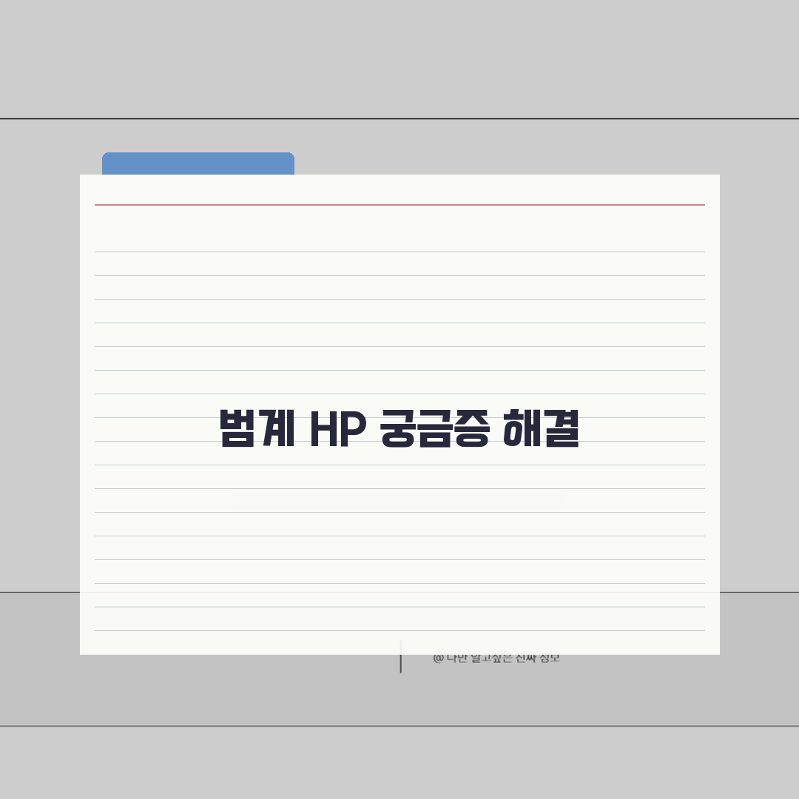Click the title text "범계 HP 궁금증 해결"
The image size is (799, 799).
coord(399,428)
